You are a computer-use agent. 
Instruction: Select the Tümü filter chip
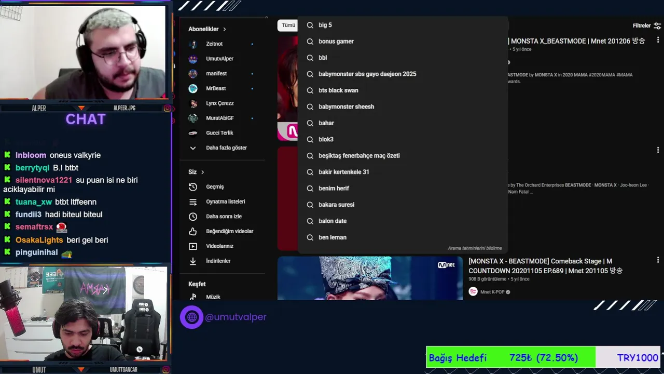[288, 25]
